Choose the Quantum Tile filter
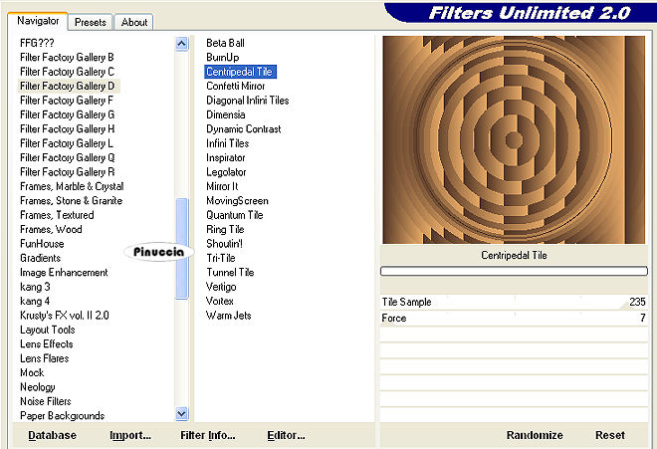The width and height of the screenshot is (657, 449). click(235, 215)
